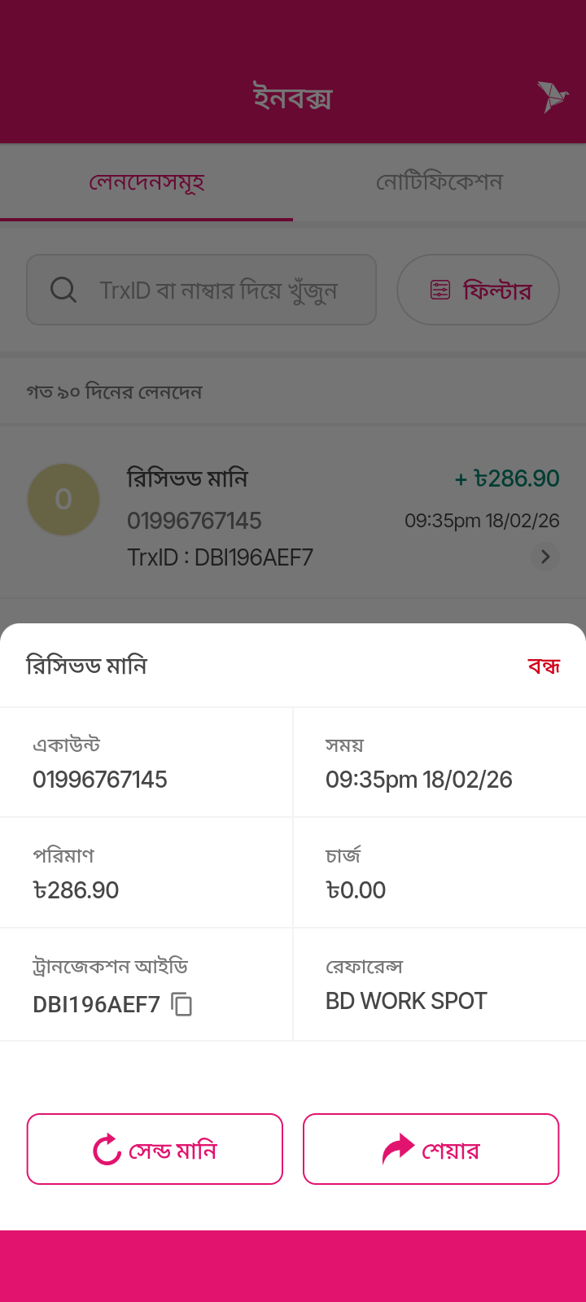Tap the BD WORK SPOT reference text

[406, 1001]
